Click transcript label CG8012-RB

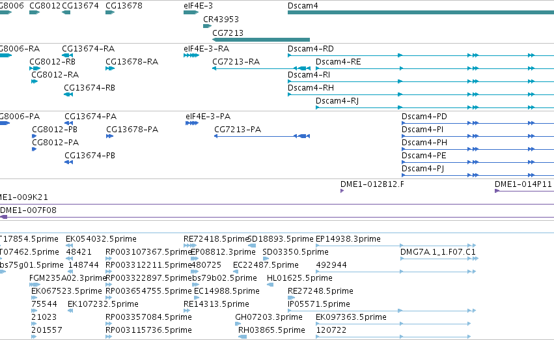coord(52,61)
